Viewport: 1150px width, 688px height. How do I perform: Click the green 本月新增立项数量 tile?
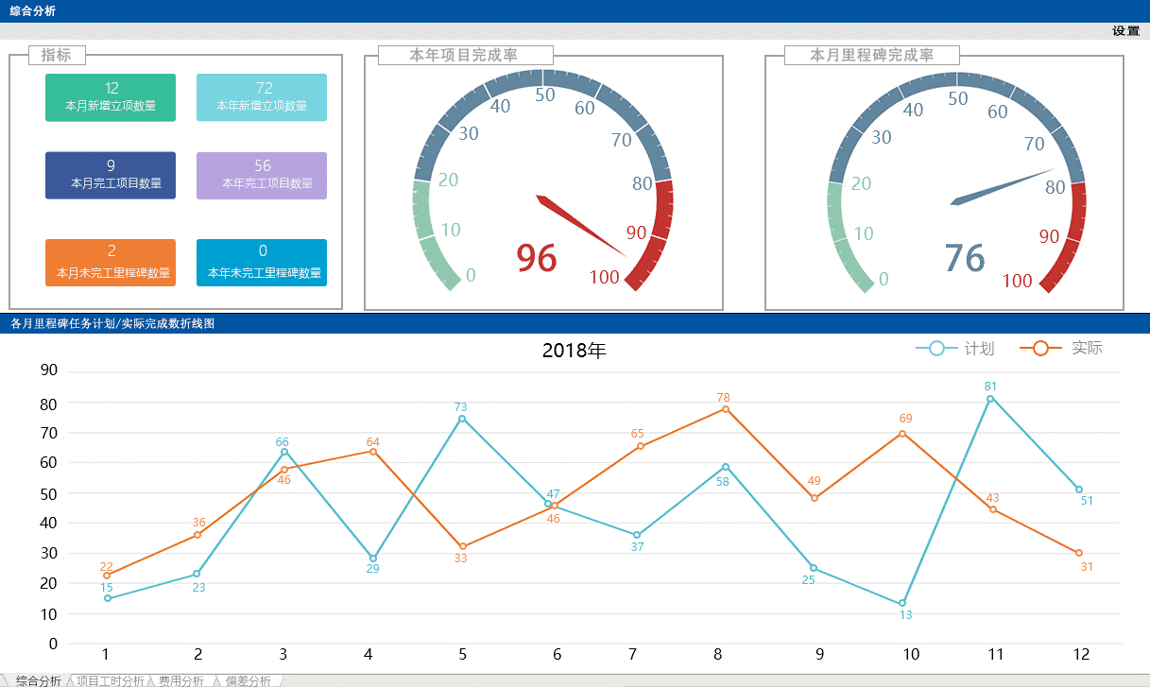click(x=111, y=97)
